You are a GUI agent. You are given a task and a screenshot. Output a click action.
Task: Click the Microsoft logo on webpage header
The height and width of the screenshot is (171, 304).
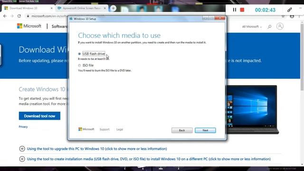[x=29, y=26]
